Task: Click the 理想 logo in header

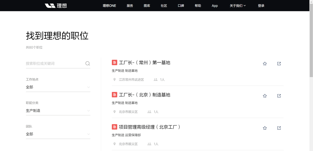Action: (x=56, y=6)
